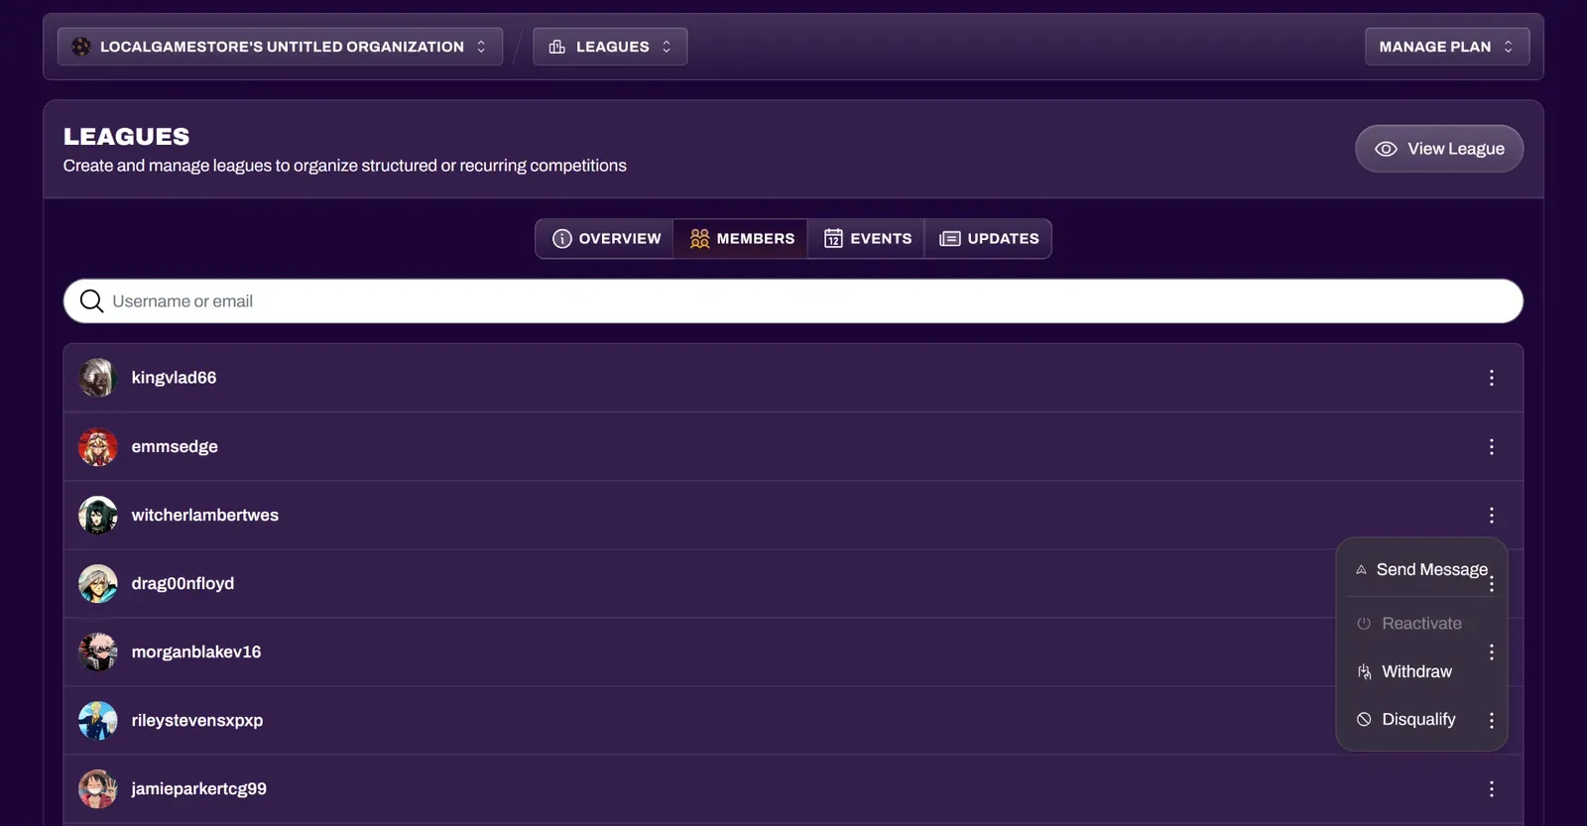Click the Updates newspaper icon
This screenshot has height=826, width=1587.
(x=950, y=239)
